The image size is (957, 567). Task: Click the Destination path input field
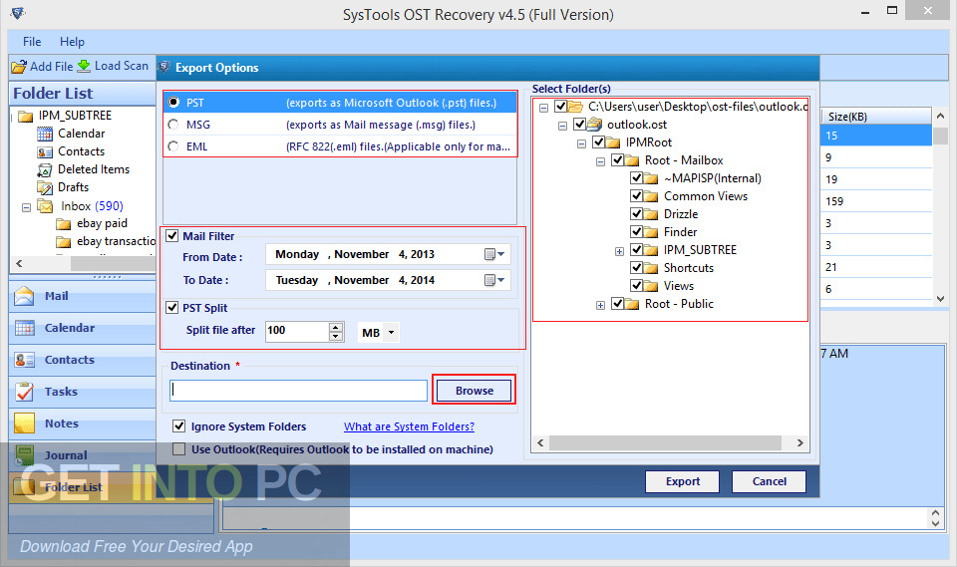tap(298, 391)
